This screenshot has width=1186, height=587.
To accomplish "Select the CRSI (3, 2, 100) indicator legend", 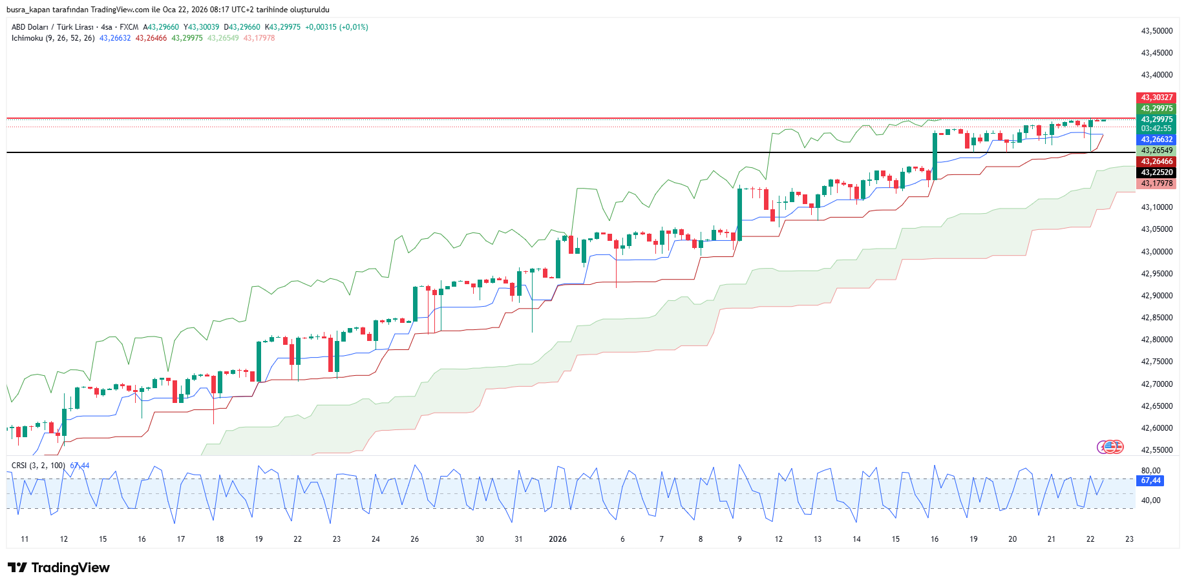I will coord(38,466).
